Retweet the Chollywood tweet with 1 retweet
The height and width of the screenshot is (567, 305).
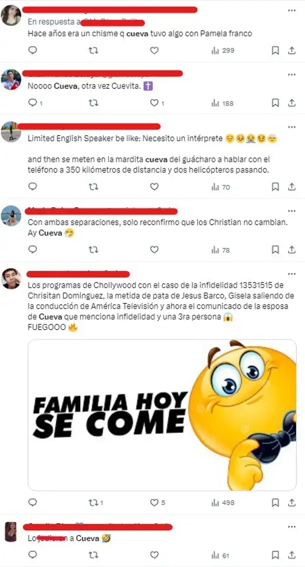[96, 502]
